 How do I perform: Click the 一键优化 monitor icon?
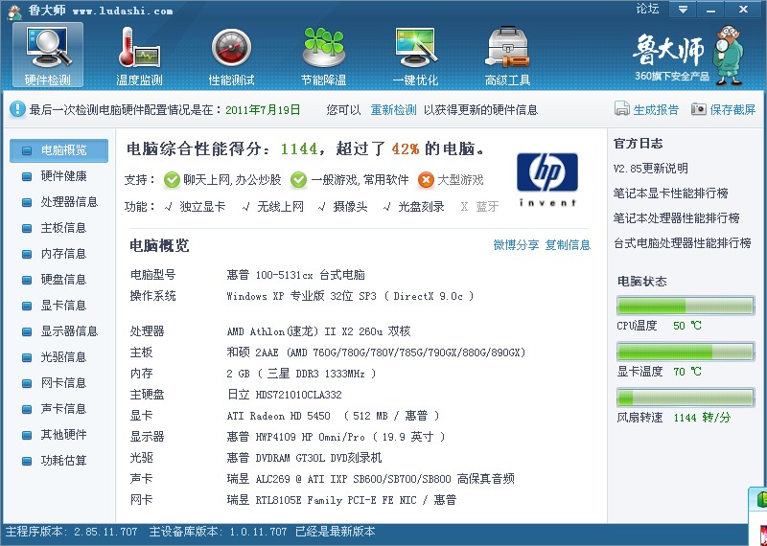pyautogui.click(x=415, y=48)
